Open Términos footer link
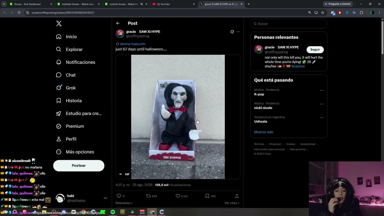 [x=259, y=144]
